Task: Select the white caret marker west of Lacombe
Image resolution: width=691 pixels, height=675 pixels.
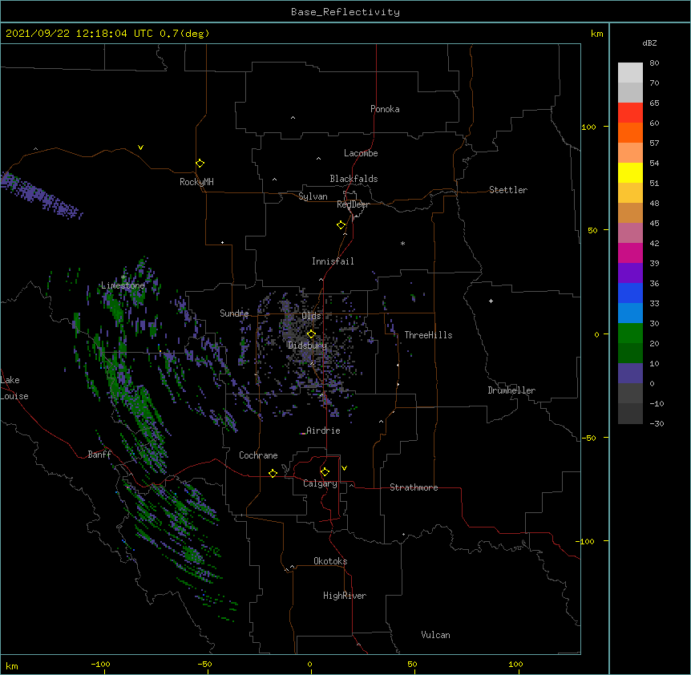Action: (x=318, y=159)
